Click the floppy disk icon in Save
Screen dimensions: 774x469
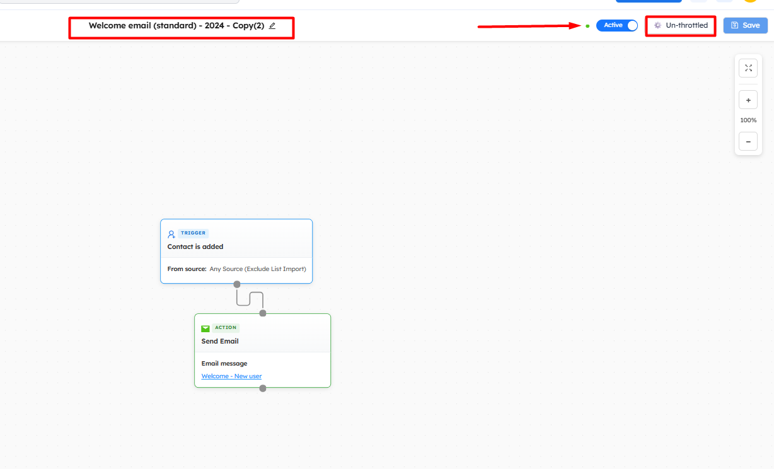point(734,26)
